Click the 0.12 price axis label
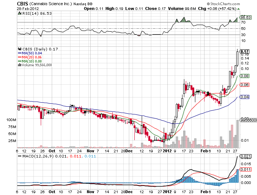 pyautogui.click(x=245, y=63)
